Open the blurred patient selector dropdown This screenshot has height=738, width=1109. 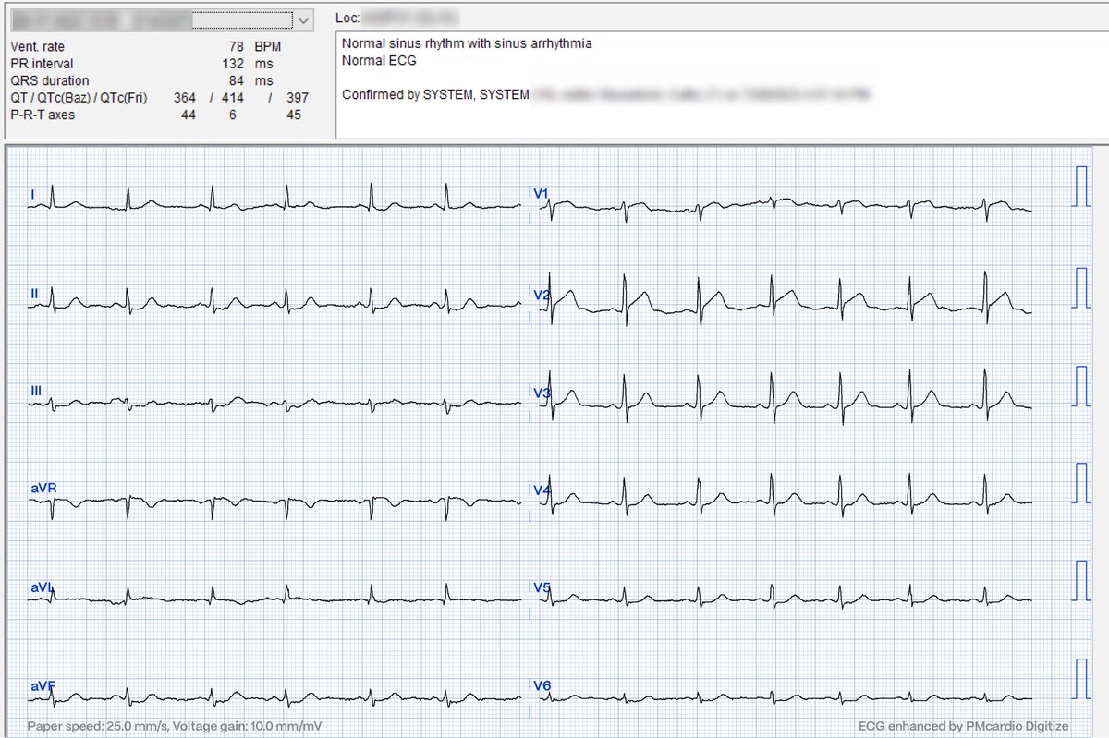(304, 19)
